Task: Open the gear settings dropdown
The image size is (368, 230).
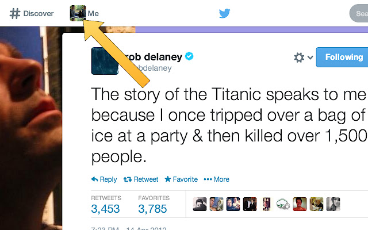Action: pos(304,57)
